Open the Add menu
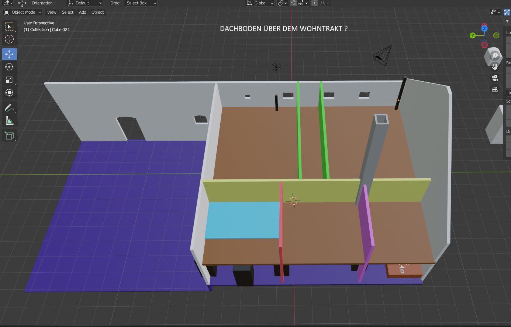511x327 pixels. pos(83,12)
